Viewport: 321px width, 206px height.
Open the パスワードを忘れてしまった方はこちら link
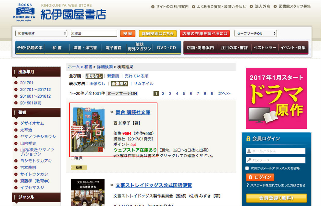point(278,185)
